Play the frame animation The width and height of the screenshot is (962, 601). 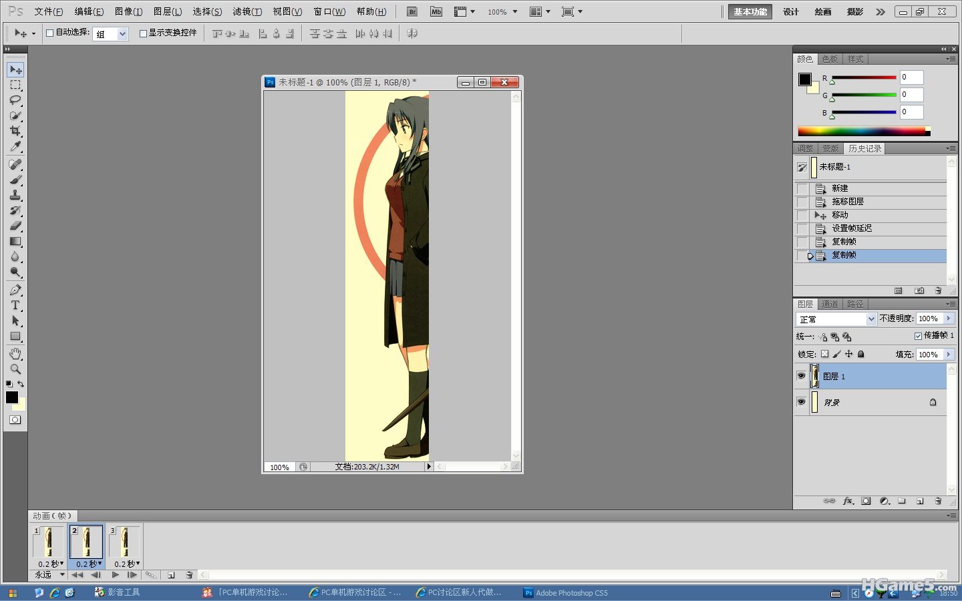(x=116, y=574)
